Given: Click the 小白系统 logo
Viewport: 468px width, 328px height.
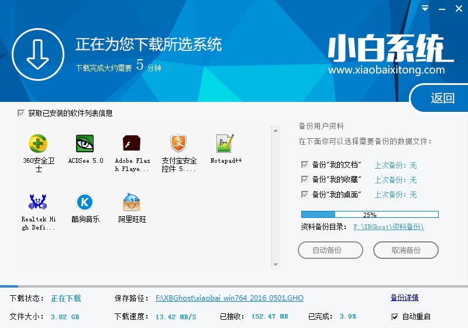Looking at the screenshot, I should (391, 48).
